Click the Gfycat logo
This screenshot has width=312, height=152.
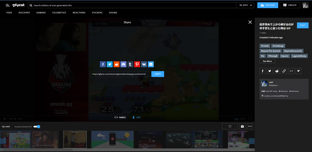click(18, 5)
